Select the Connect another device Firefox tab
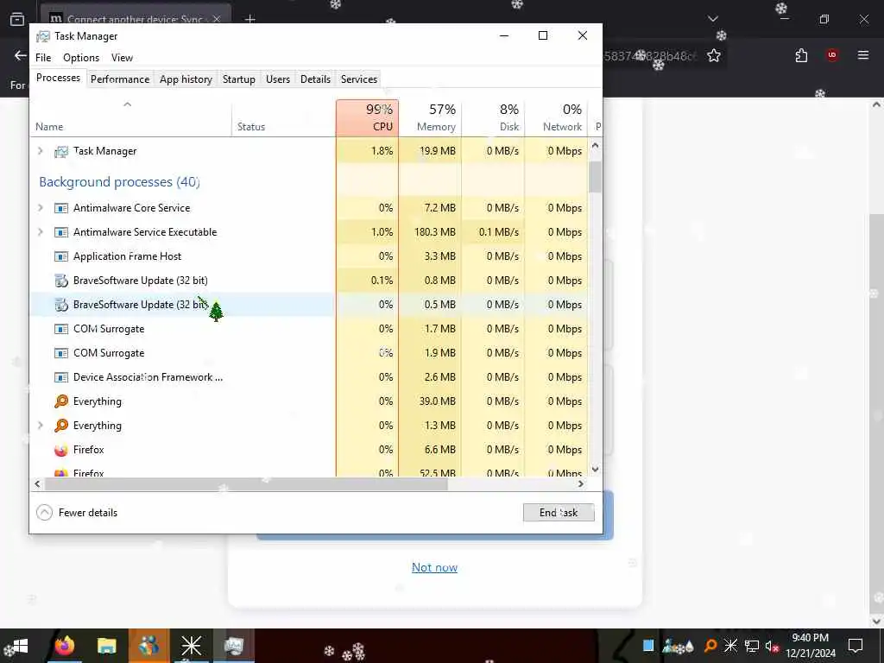 pos(136,19)
